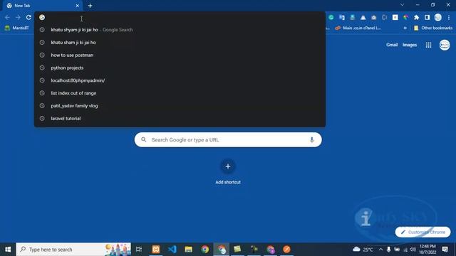Open Chrome profile avatar in toolbar
This screenshot has width=456, height=256.
438,17
